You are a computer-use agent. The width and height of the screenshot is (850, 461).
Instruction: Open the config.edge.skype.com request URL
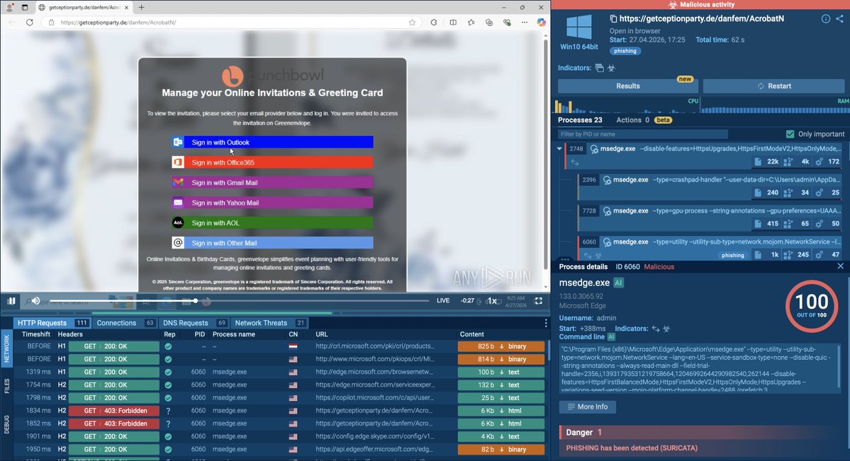pos(375,437)
